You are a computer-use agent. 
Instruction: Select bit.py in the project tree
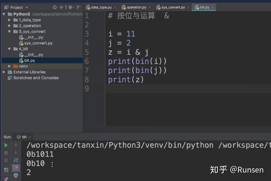(x=29, y=61)
